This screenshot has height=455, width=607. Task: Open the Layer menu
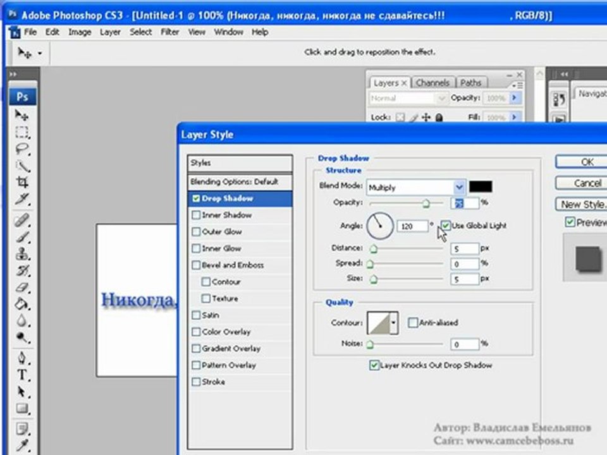coord(110,32)
